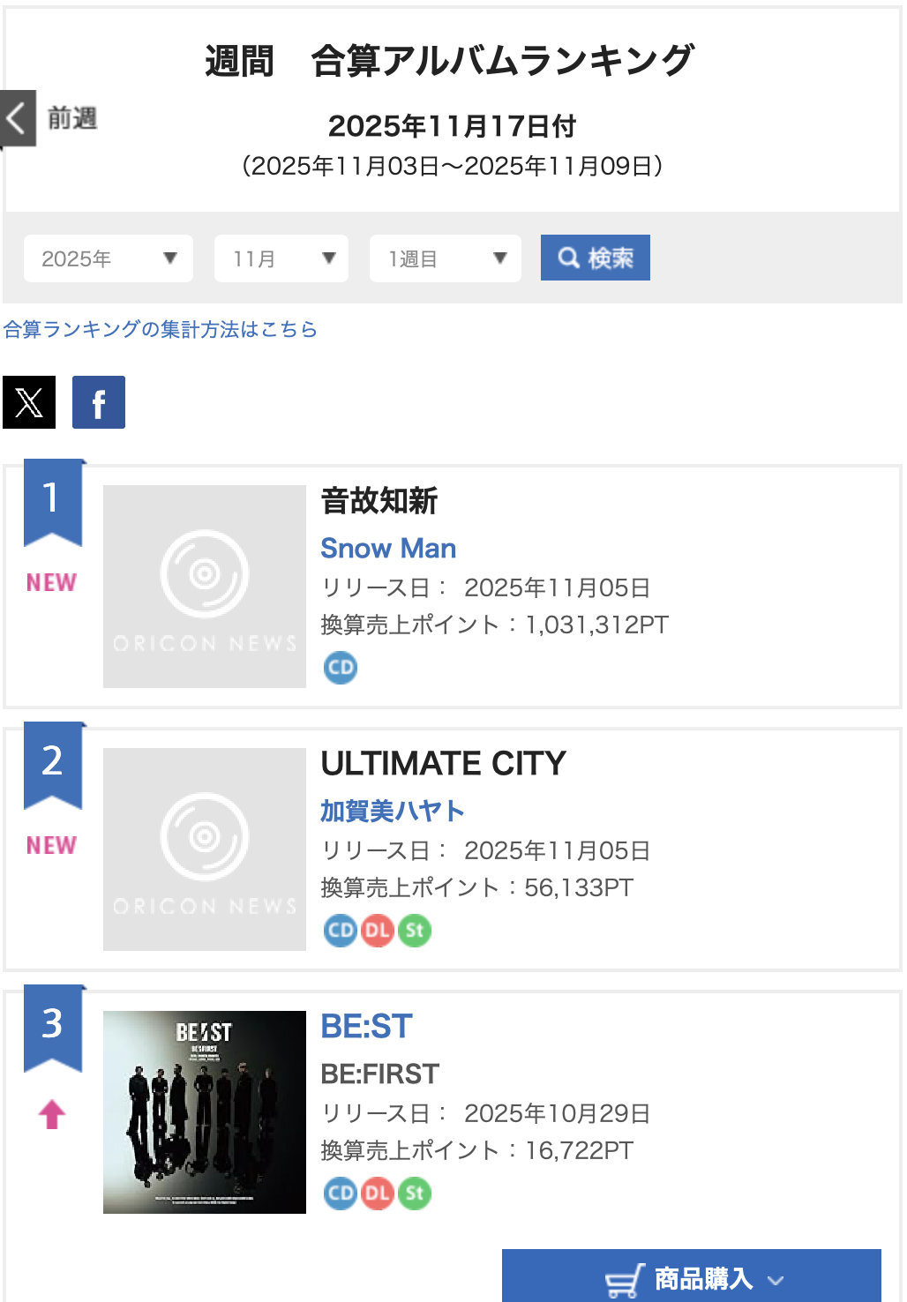Open the 1週目 week dropdown
The image size is (907, 1302).
(x=445, y=258)
